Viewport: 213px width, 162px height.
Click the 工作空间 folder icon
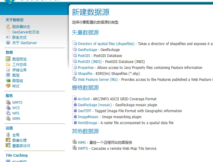pyautogui.click(x=8, y=64)
